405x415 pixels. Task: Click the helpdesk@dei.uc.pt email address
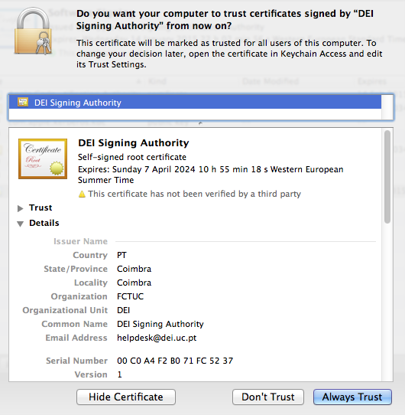[157, 338]
